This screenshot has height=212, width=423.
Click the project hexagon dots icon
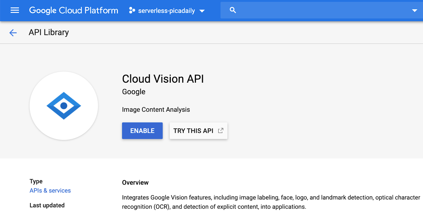(132, 10)
